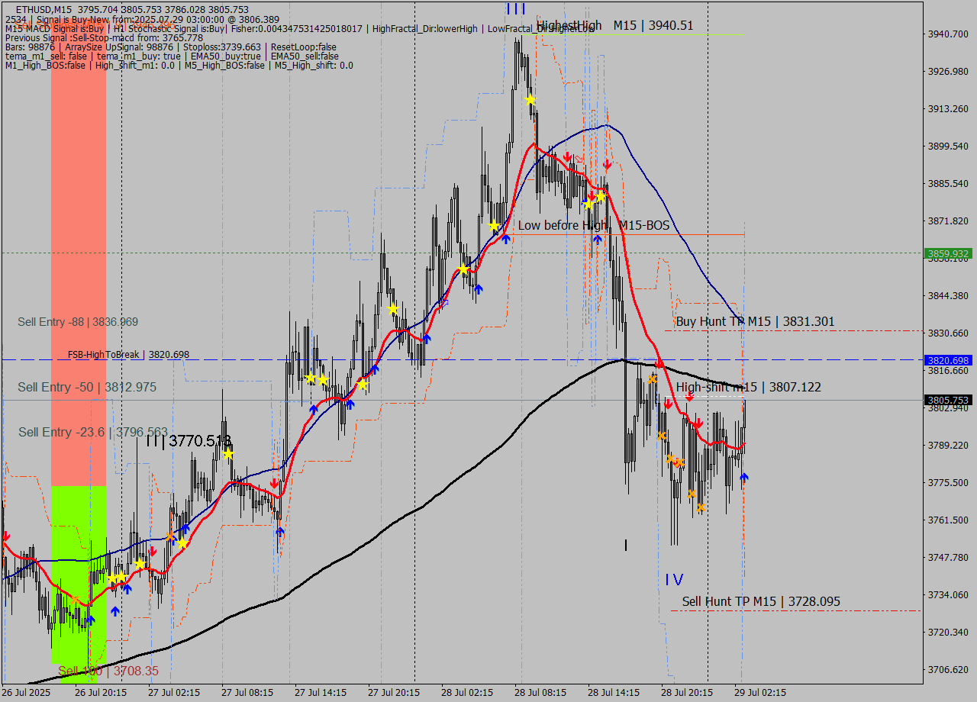
Task: Click the yellow star below the II 3770.513 label
Action: tap(227, 454)
